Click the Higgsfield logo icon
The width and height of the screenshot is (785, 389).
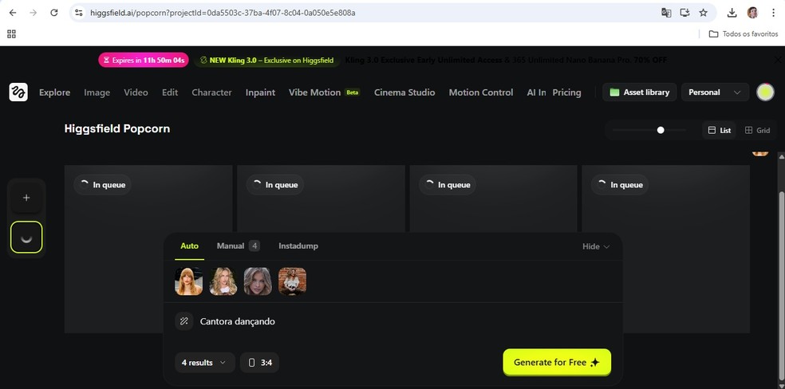(18, 92)
